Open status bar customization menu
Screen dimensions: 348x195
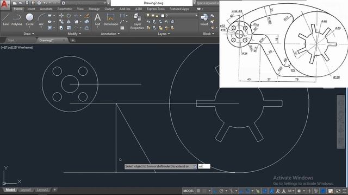tap(344, 191)
